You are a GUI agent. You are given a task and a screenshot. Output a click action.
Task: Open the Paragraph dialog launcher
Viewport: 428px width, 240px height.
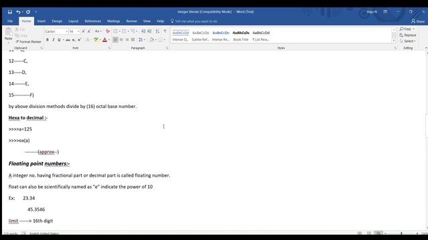click(x=167, y=48)
